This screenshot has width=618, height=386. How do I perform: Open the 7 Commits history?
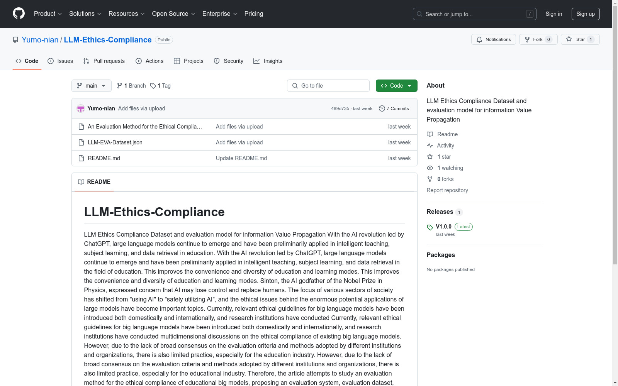pyautogui.click(x=394, y=108)
